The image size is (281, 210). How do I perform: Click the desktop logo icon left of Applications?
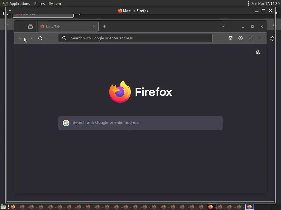pyautogui.click(x=5, y=3)
